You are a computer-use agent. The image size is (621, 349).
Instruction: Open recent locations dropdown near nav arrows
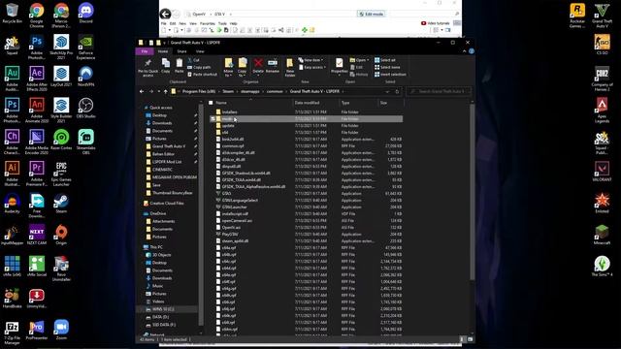159,91
